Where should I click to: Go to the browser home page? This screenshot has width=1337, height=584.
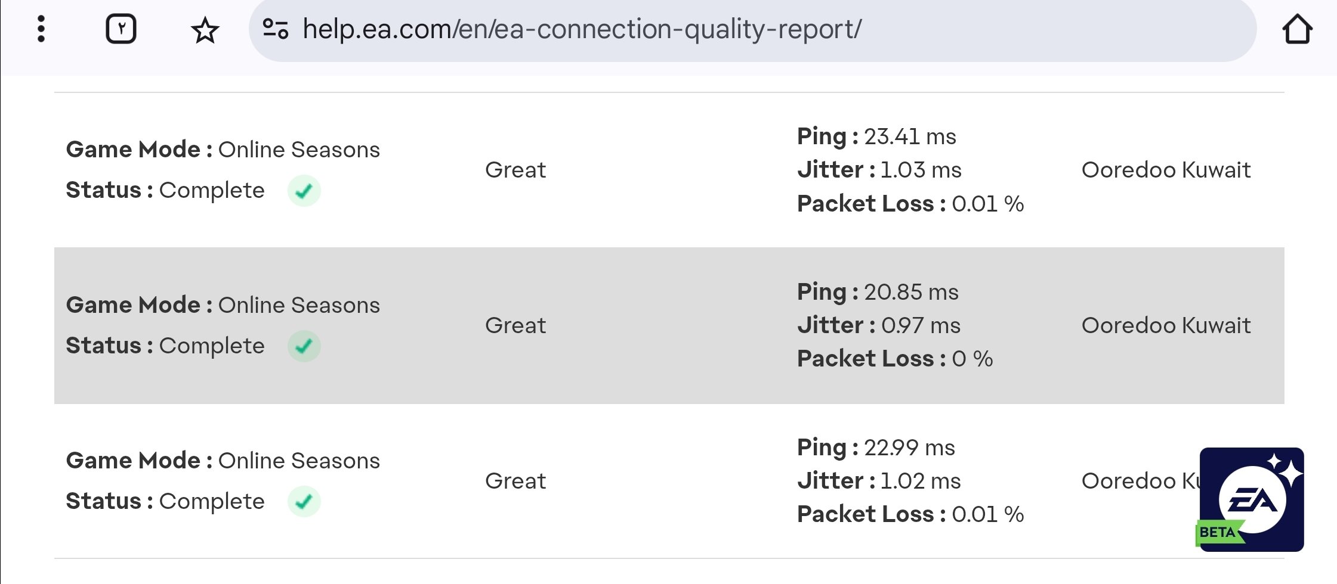(x=1297, y=29)
